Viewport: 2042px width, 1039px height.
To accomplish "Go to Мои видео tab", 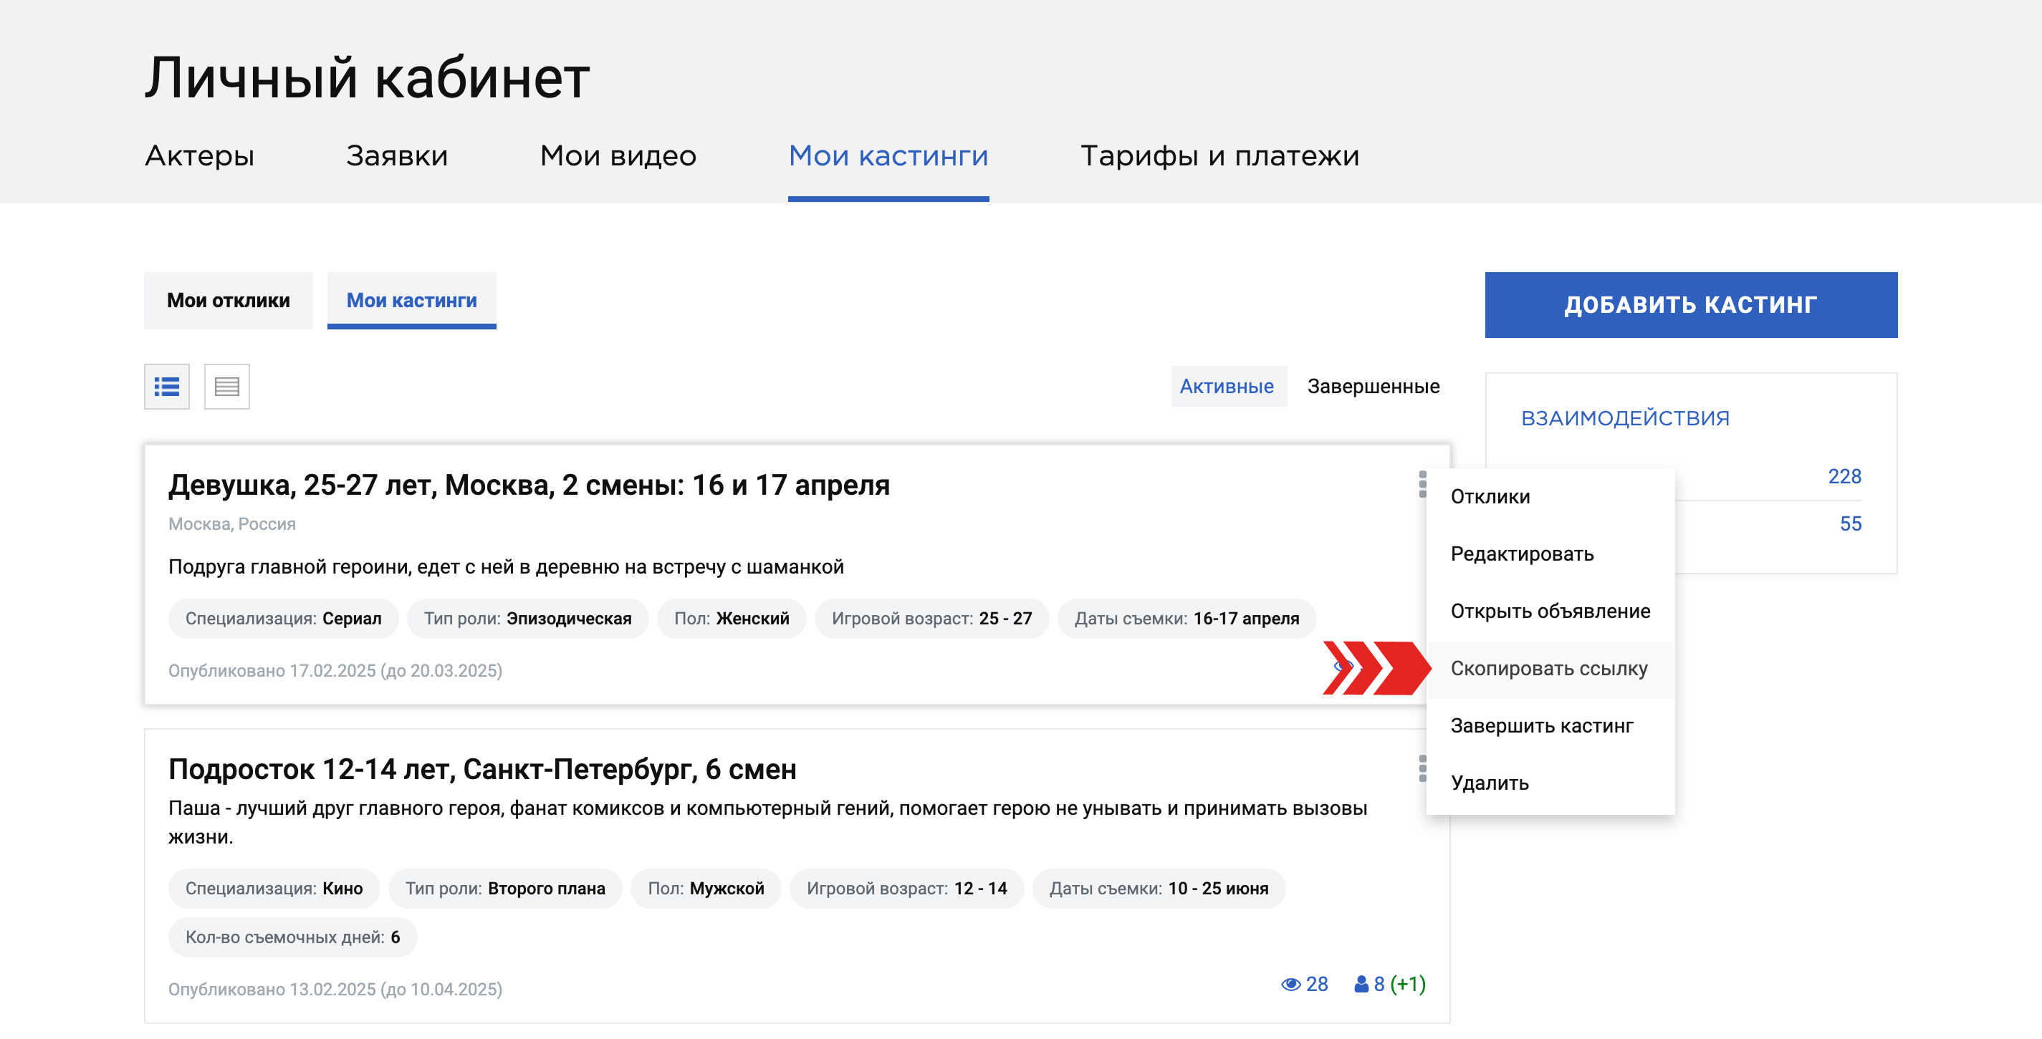I will click(618, 155).
